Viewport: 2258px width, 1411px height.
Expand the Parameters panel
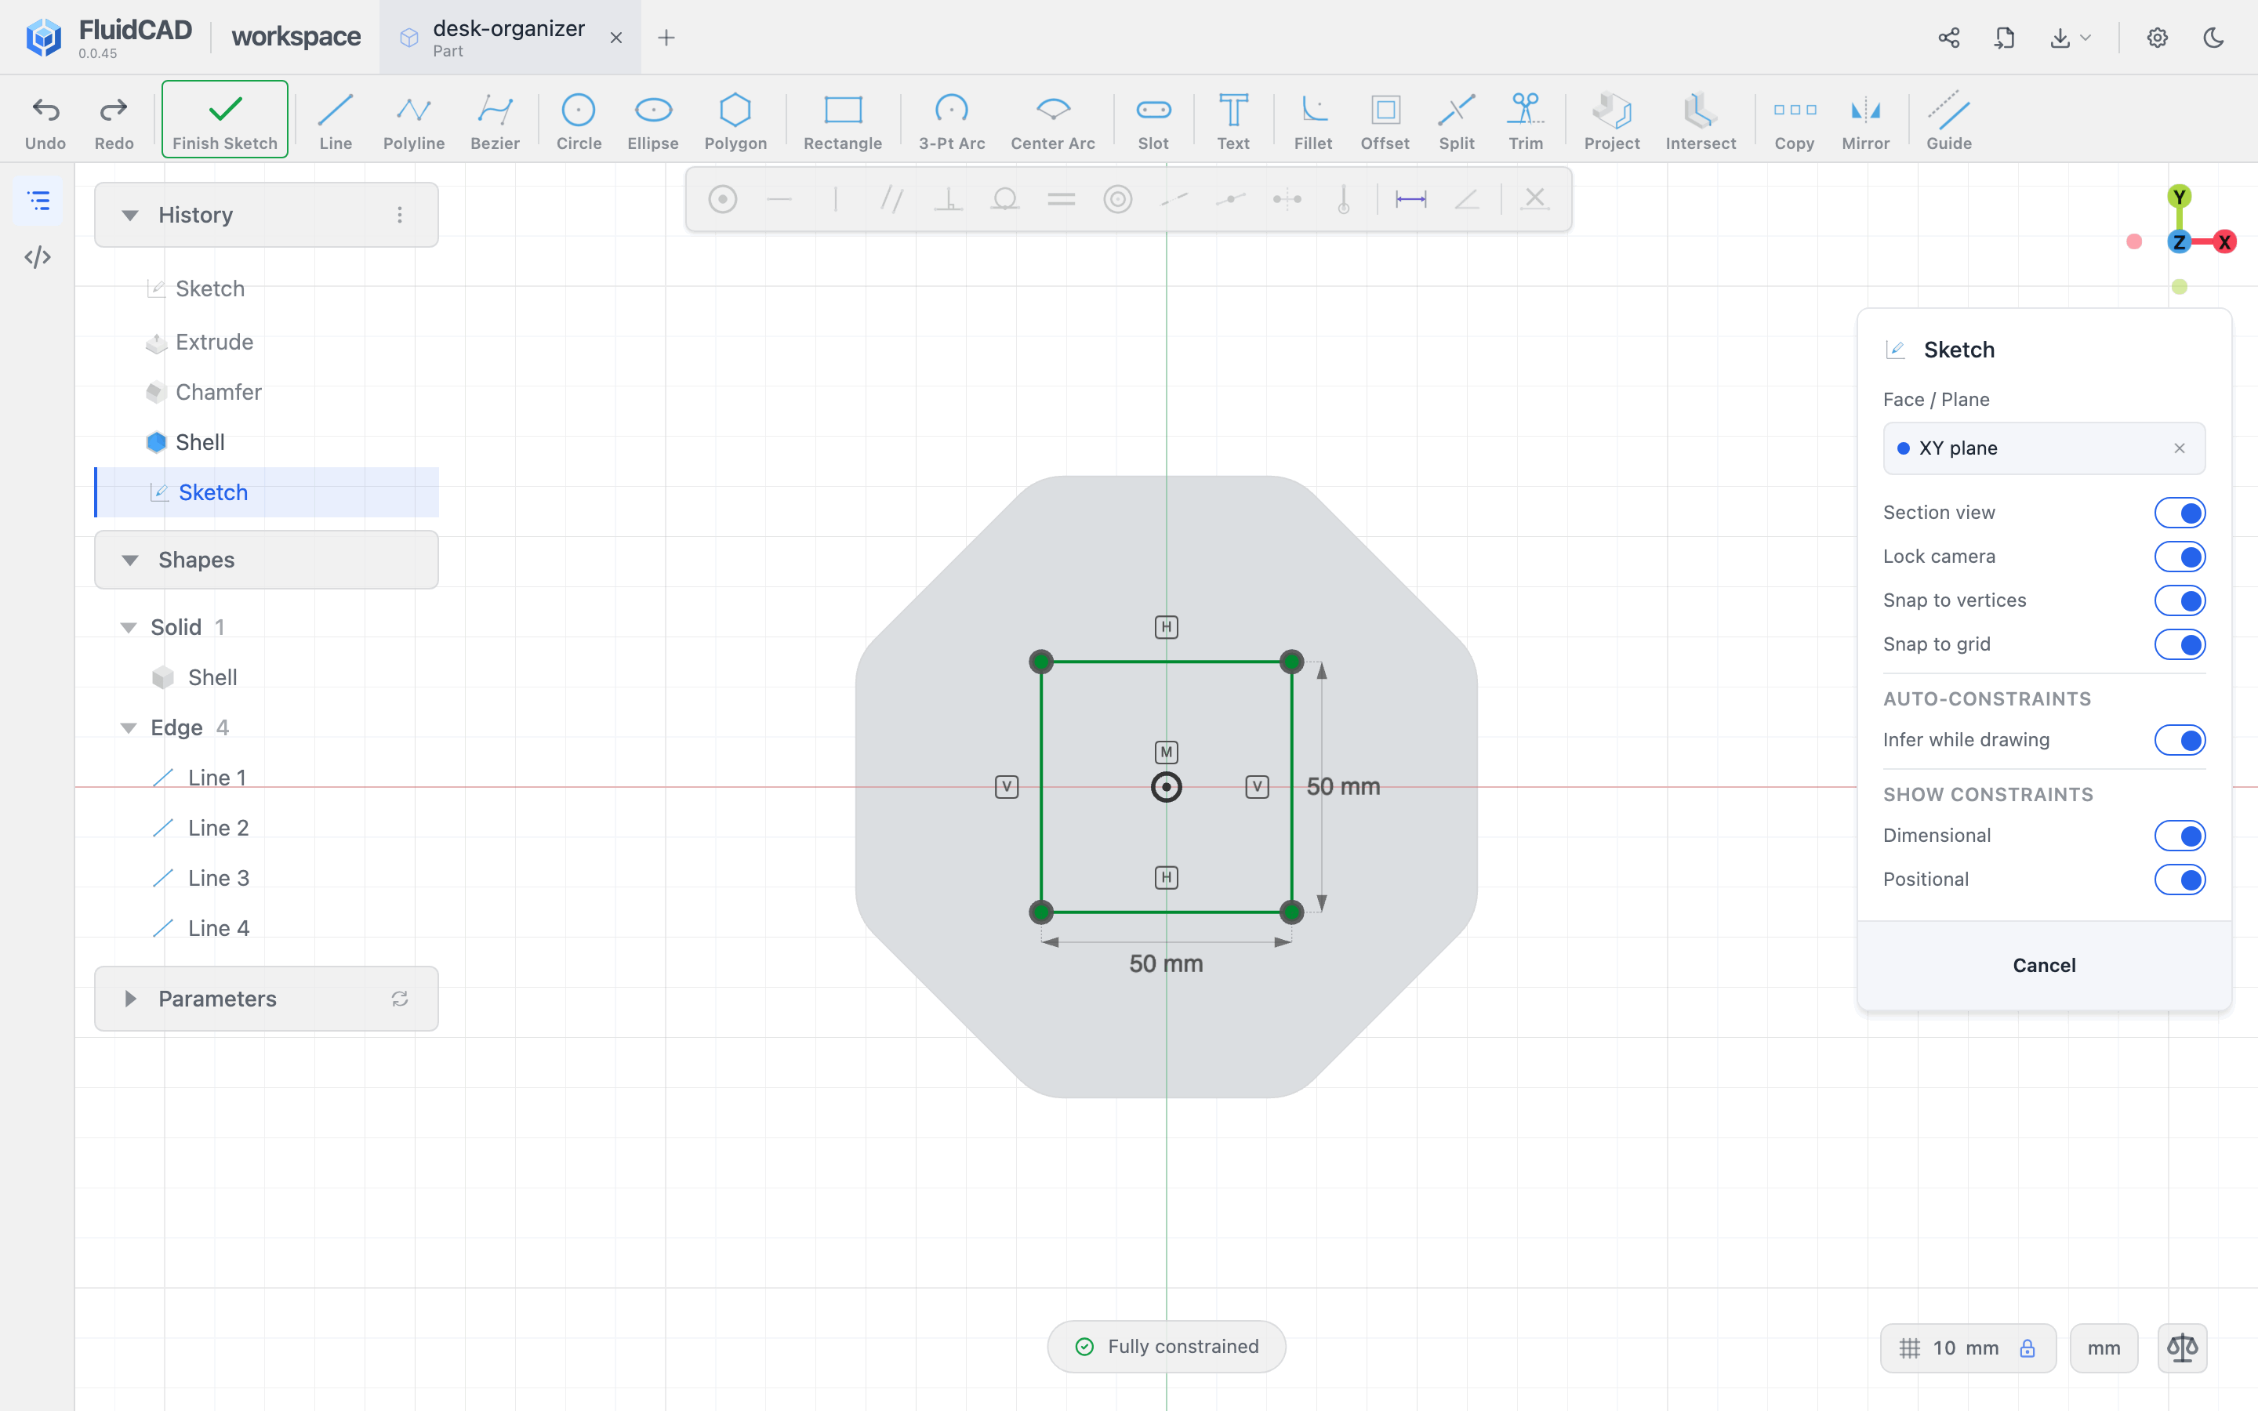(129, 999)
